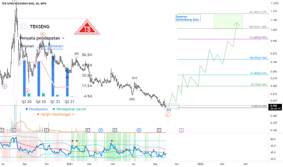
Task: Select the black (iv) wave label
Action: click(x=135, y=78)
